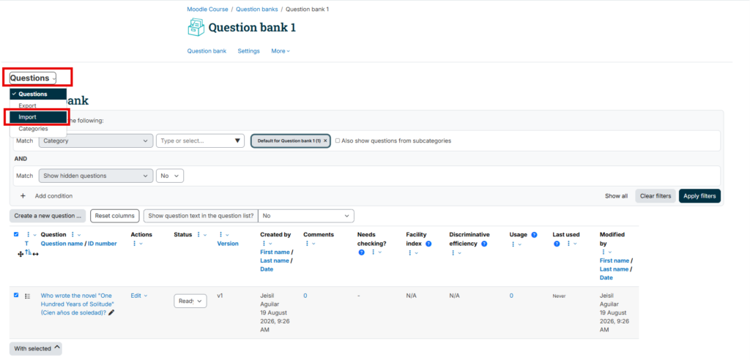Open the Who wrote the novel question link
Screen dimensions: 750x360
point(78,304)
